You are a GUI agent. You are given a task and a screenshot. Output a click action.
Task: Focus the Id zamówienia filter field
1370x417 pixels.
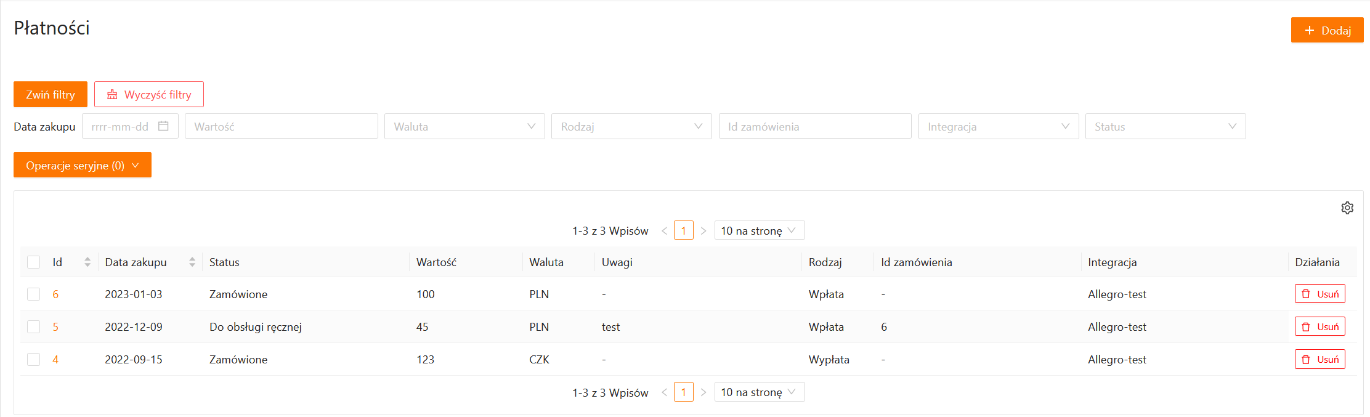coord(814,126)
